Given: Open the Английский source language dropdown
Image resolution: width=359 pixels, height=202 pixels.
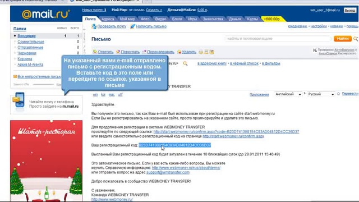Looking at the screenshot, I should 288,94.
